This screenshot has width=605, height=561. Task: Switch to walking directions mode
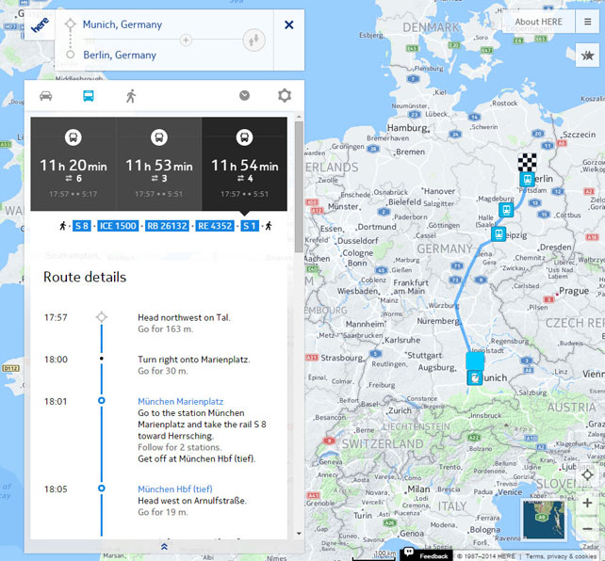(x=131, y=96)
